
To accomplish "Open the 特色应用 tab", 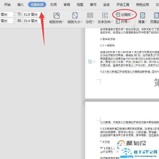I will point(143,5).
